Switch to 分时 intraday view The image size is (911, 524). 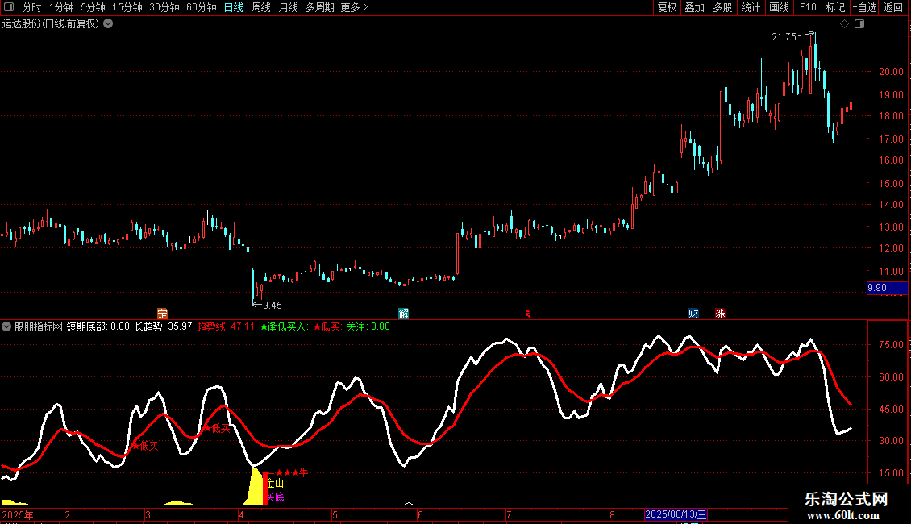pos(32,7)
